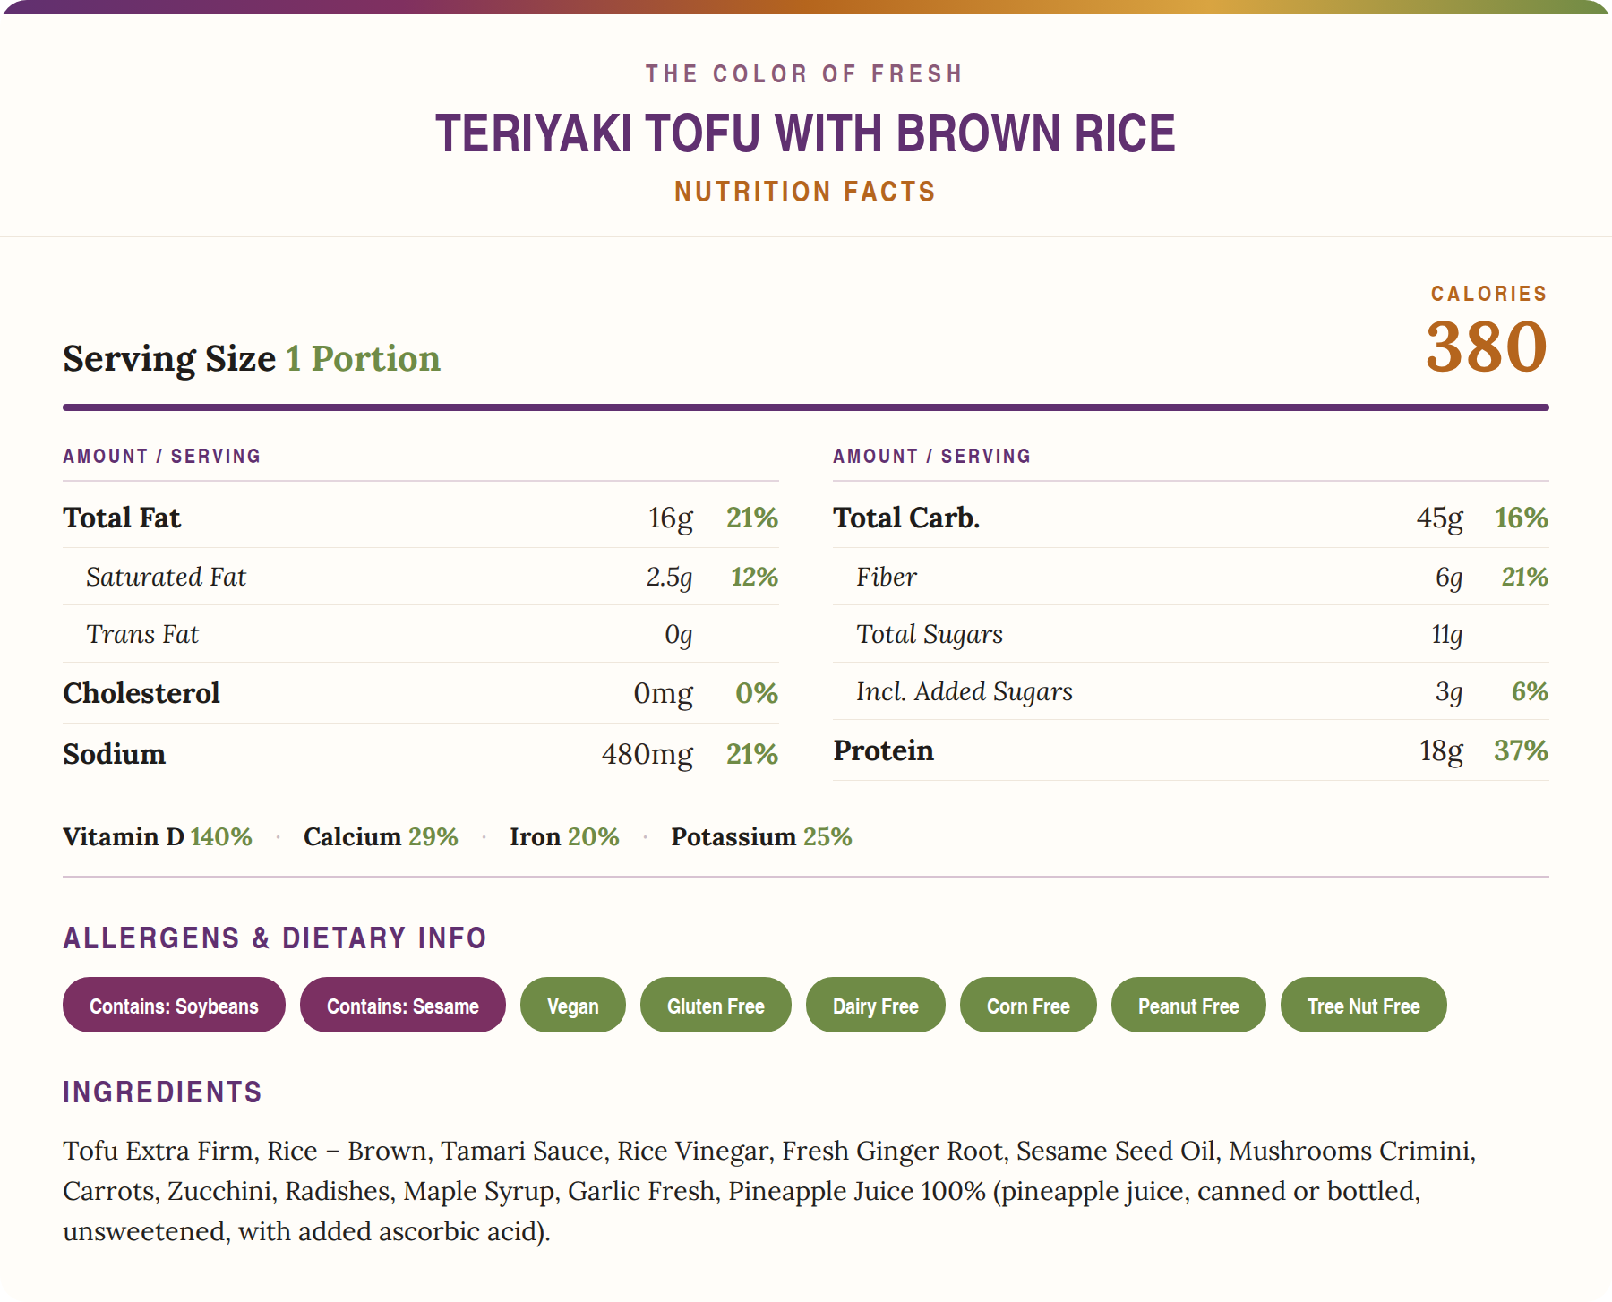Click the Teriyaki Tofu with Brown Rice title

805,133
